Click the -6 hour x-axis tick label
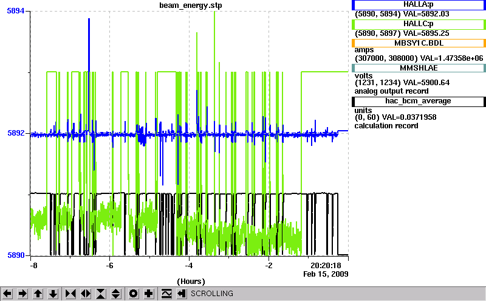 pos(109,266)
